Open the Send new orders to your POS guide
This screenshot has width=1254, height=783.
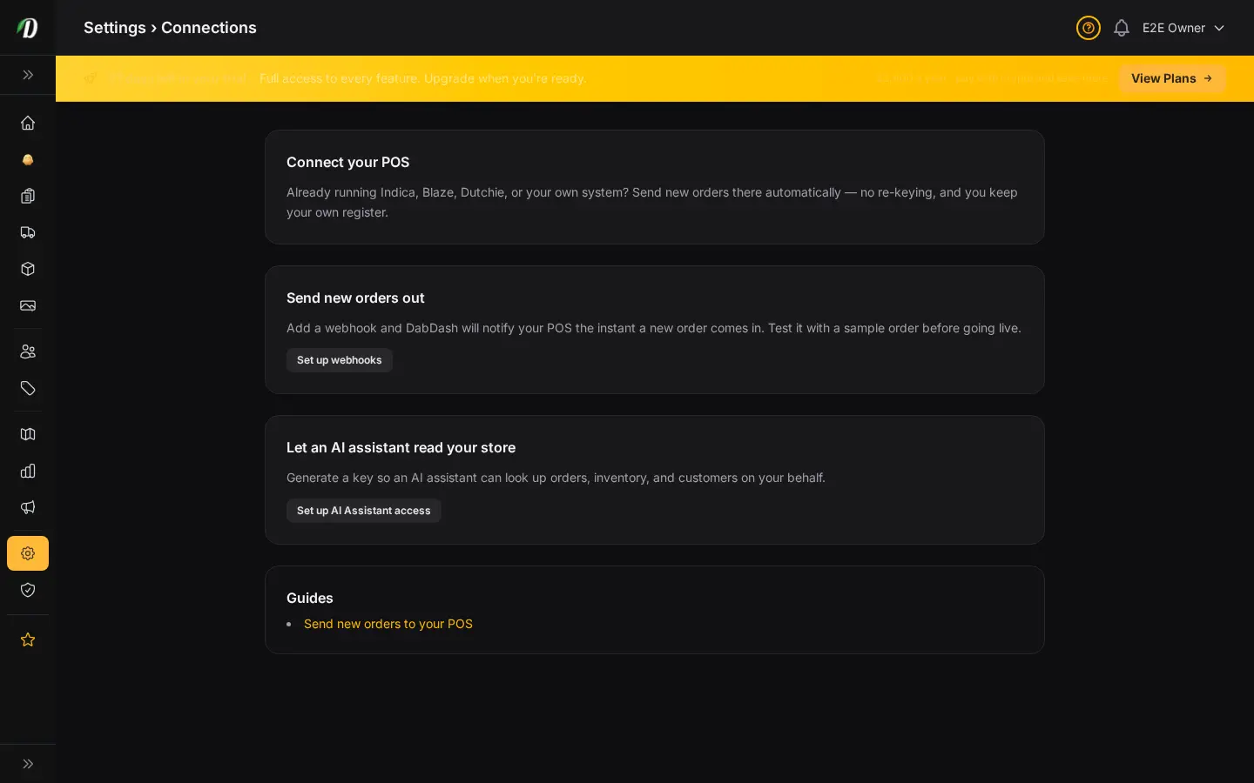pos(388,624)
